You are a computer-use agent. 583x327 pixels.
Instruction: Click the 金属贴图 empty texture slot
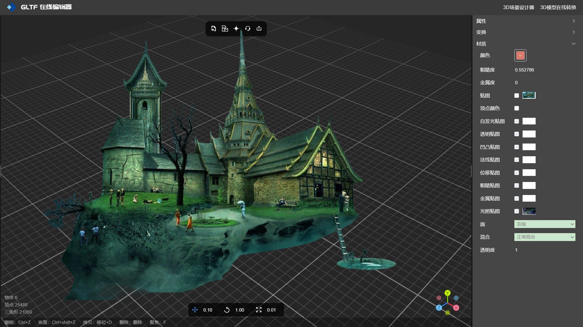click(x=529, y=198)
